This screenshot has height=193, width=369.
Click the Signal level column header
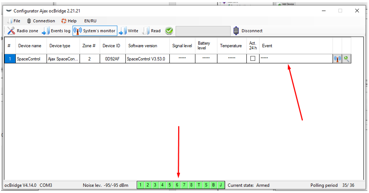(182, 46)
